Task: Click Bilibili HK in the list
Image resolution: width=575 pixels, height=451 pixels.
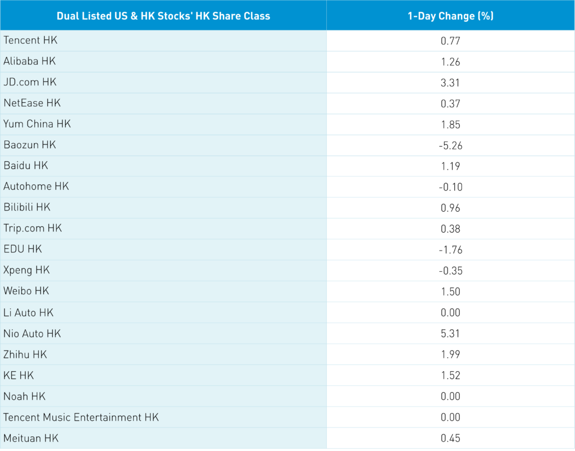Action: pyautogui.click(x=27, y=207)
